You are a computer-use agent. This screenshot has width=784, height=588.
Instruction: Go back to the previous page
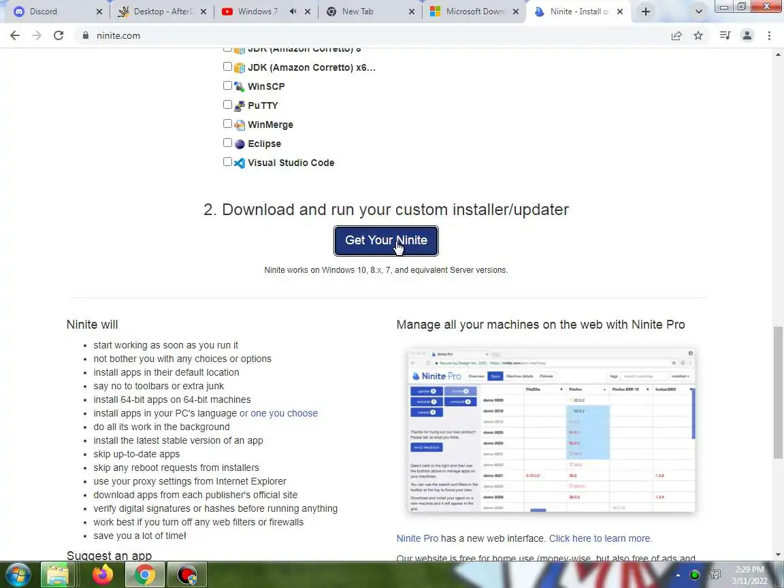pyautogui.click(x=15, y=35)
